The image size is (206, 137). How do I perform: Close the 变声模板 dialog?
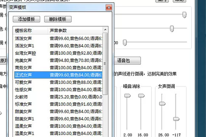(109, 8)
